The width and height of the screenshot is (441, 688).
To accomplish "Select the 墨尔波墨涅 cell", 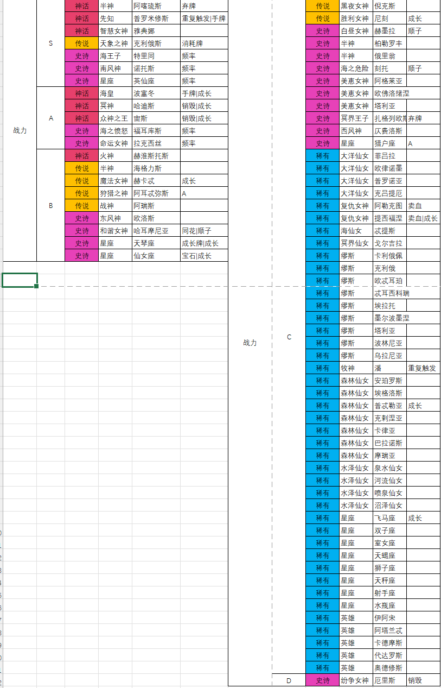I will pos(389,318).
